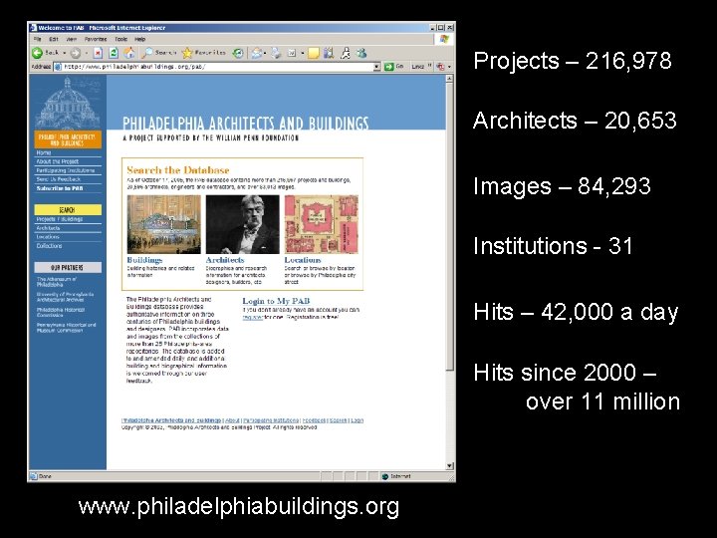Open the Projects / Buildings search link

click(60, 219)
